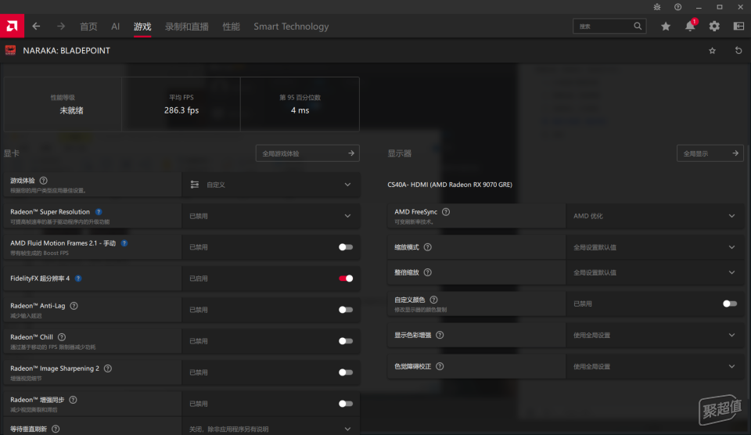Go back with the left arrow
Viewport: 751px width, 435px height.
[37, 27]
